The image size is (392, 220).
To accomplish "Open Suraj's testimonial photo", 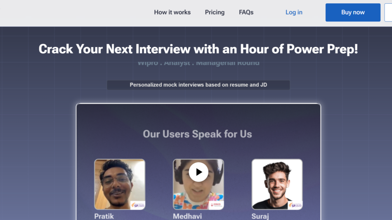I will 277,184.
